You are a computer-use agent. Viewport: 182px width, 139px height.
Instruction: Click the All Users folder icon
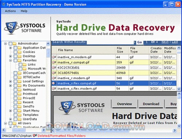point(15,123)
